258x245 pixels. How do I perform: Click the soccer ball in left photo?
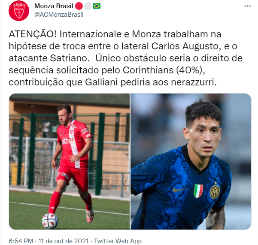click(50, 221)
